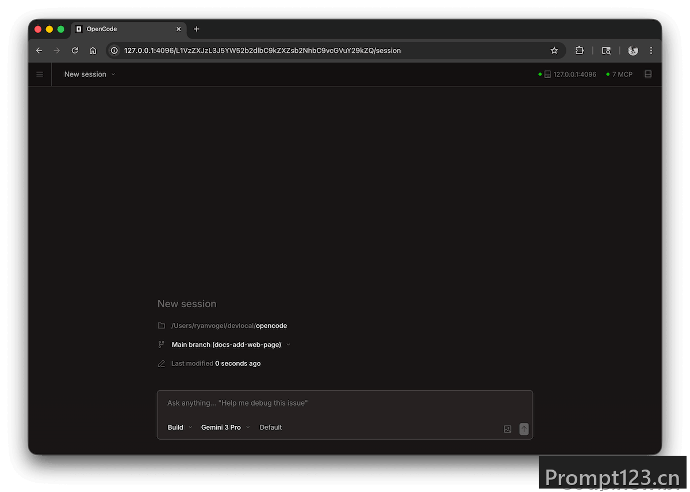Toggle the terminal panel icon in header
690x492 pixels.
point(648,74)
